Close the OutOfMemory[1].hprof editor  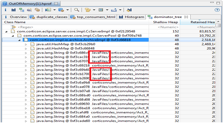tap(56, 3)
